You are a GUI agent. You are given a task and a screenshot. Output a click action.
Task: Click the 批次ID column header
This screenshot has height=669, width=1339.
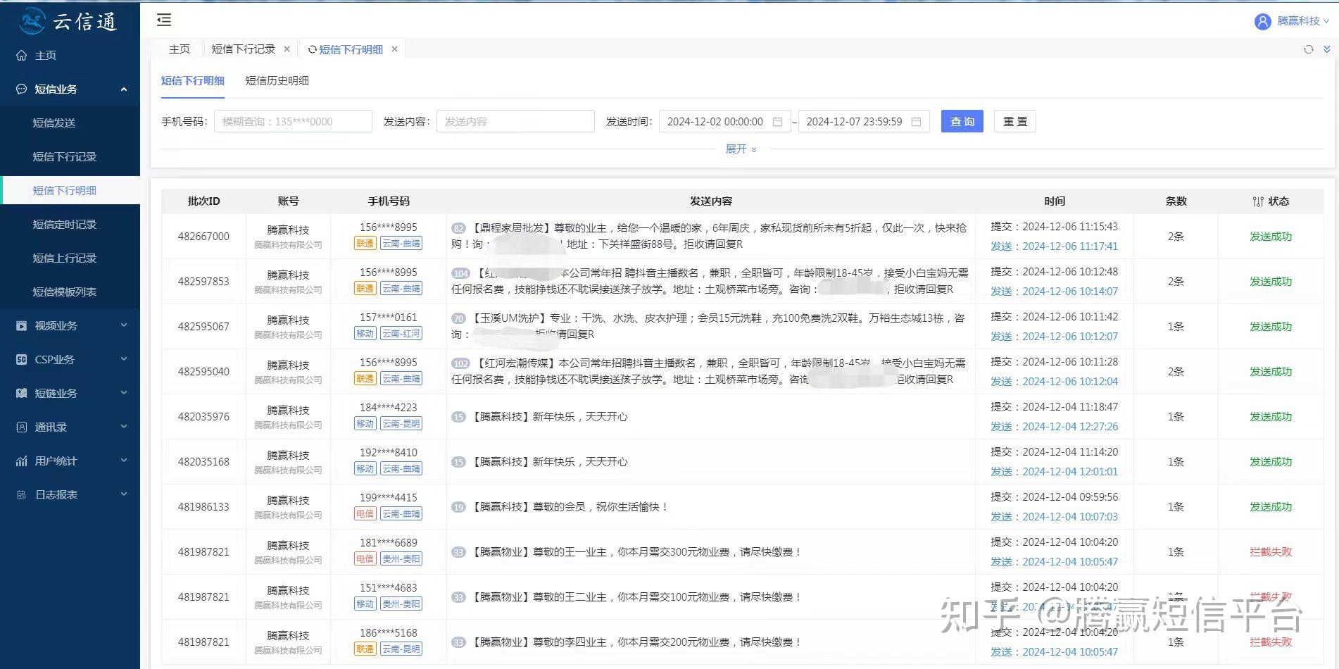[203, 201]
